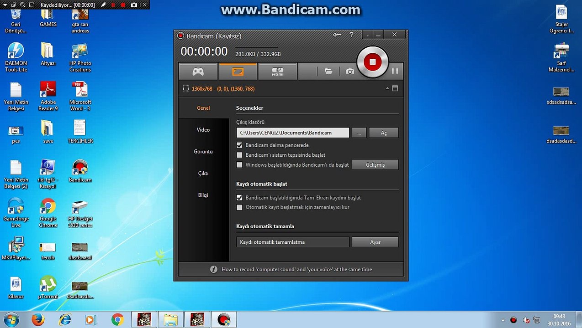This screenshot has width=582, height=328.
Task: Select the Stajer Ogrenci desktop document
Action: point(561,19)
